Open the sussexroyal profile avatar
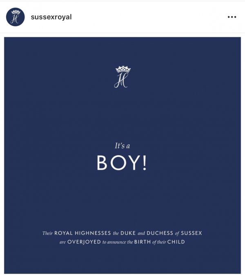Image resolution: width=245 pixels, height=275 pixels. coord(16,17)
